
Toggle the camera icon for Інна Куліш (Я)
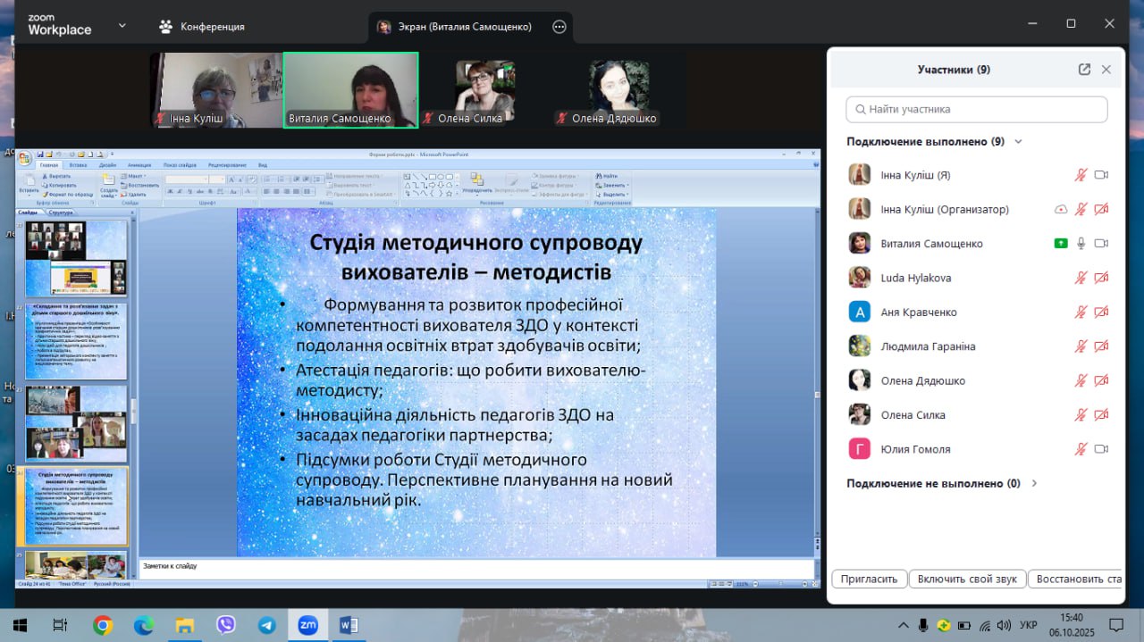click(1101, 175)
